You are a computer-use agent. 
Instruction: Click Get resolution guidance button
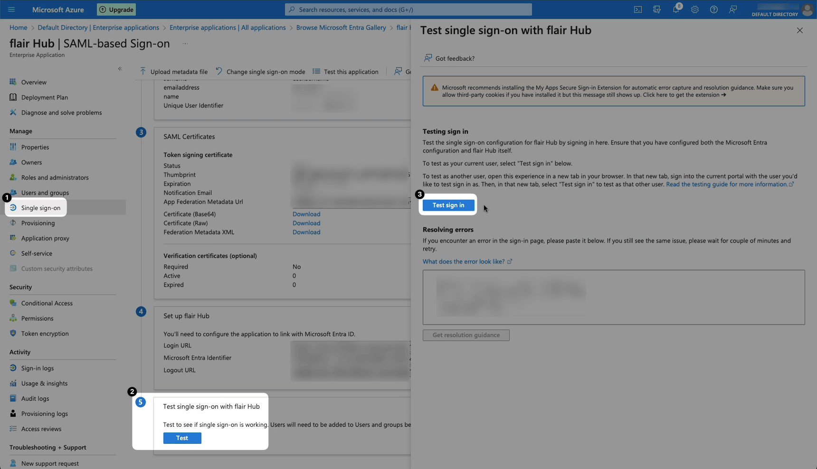(x=466, y=335)
